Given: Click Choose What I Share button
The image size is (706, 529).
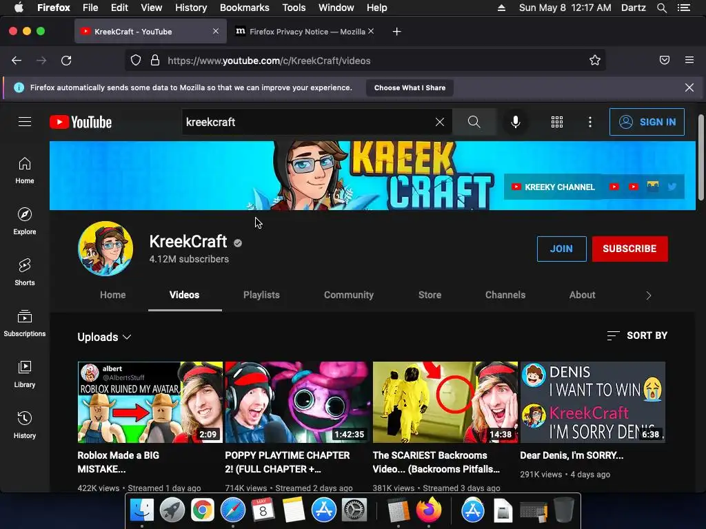Looking at the screenshot, I should click(410, 87).
